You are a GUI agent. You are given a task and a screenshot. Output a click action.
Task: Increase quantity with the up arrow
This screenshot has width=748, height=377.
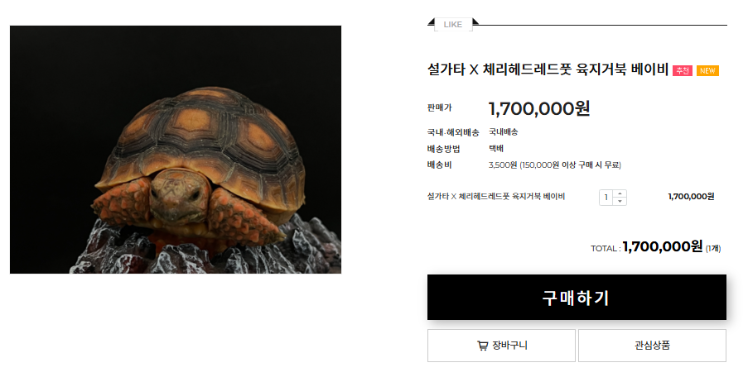(620, 193)
